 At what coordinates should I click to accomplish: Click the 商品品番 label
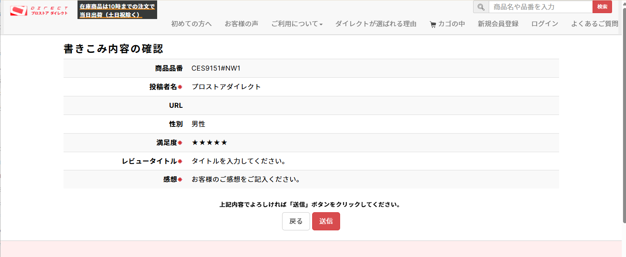coord(169,68)
